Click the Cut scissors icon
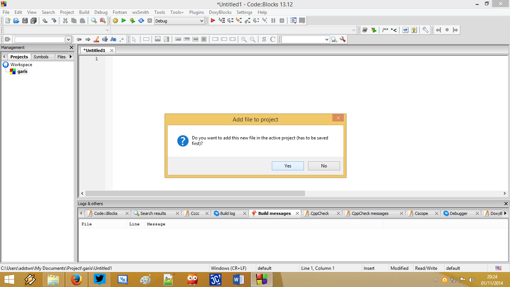This screenshot has width=510, height=287. 65,21
